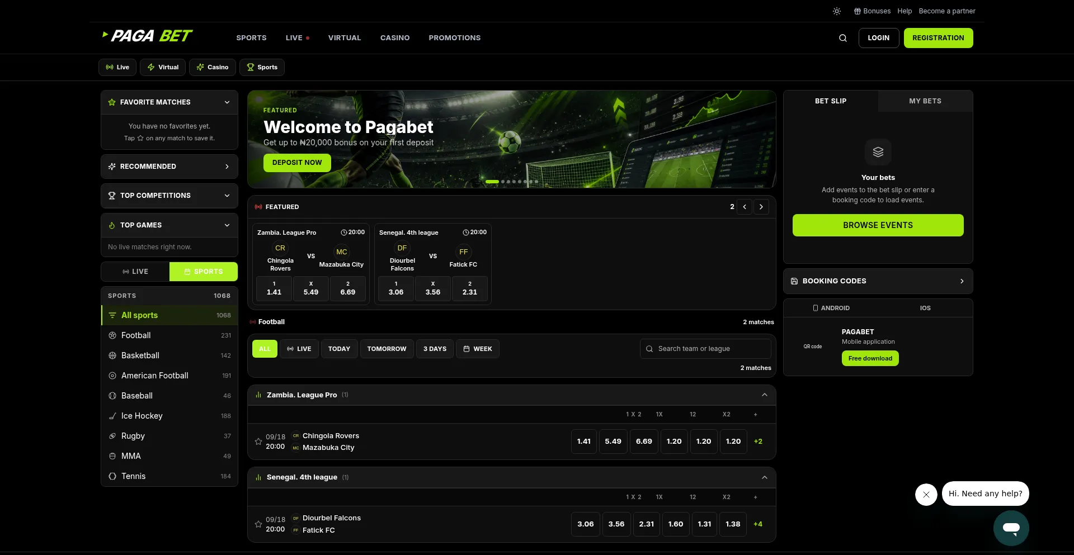Viewport: 1074px width, 555px height.
Task: Favorite the Chingola Rovers match star
Action: 258,442
